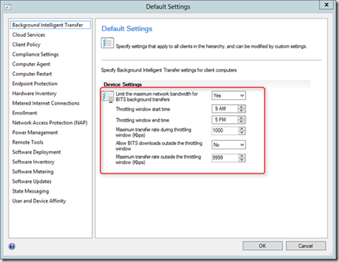
Task: Click the OK button
Action: click(263, 246)
